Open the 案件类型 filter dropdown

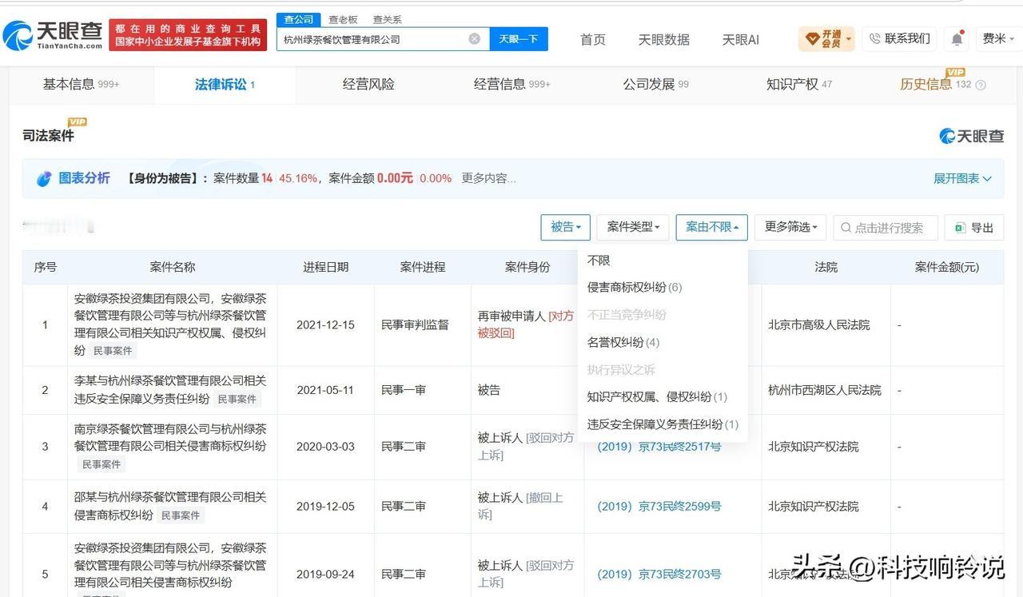(634, 227)
